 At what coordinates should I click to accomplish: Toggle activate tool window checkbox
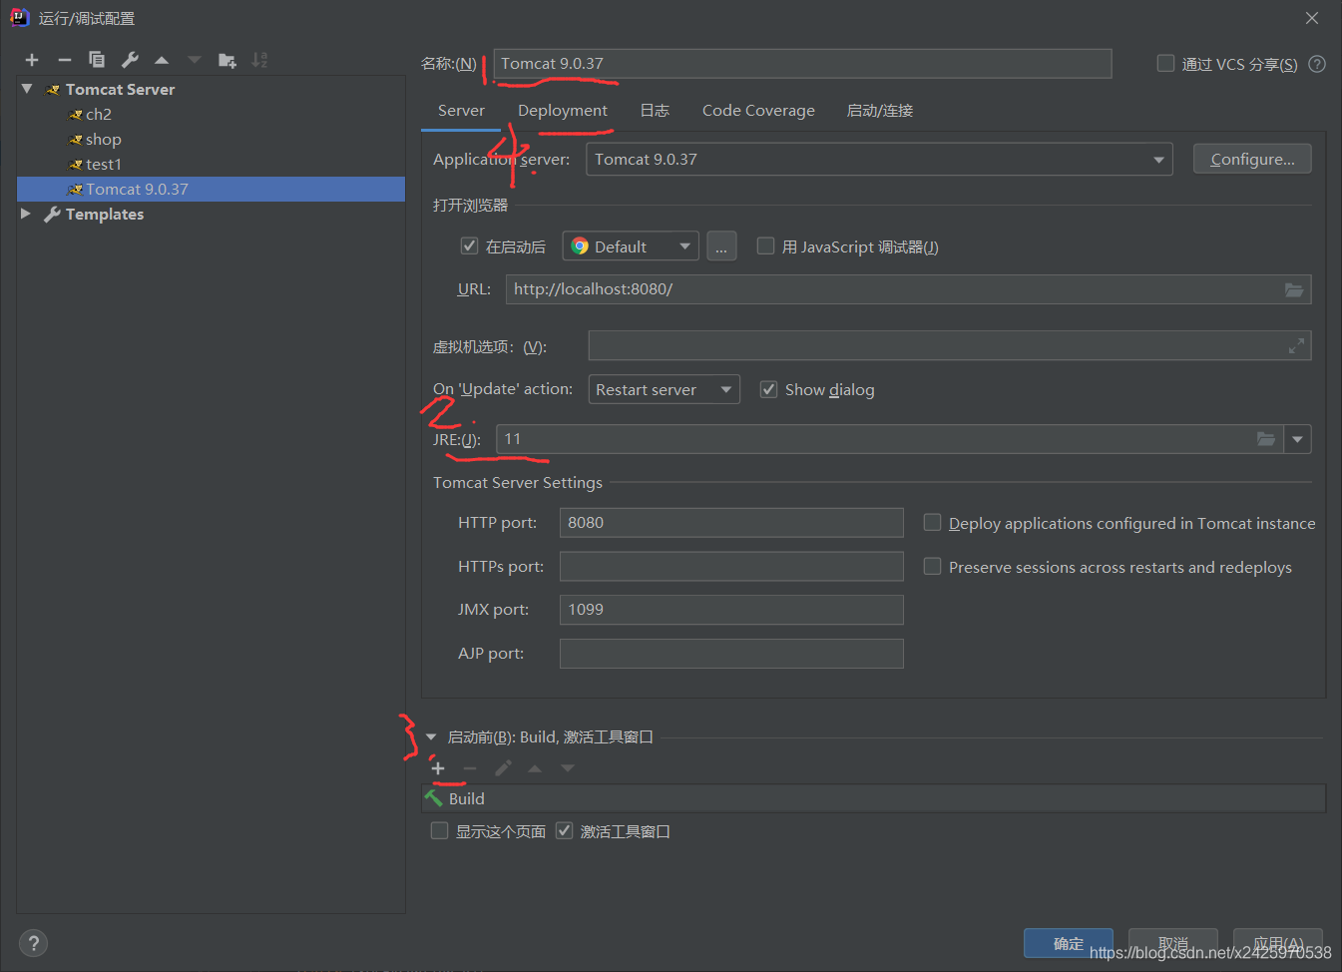pos(564,830)
